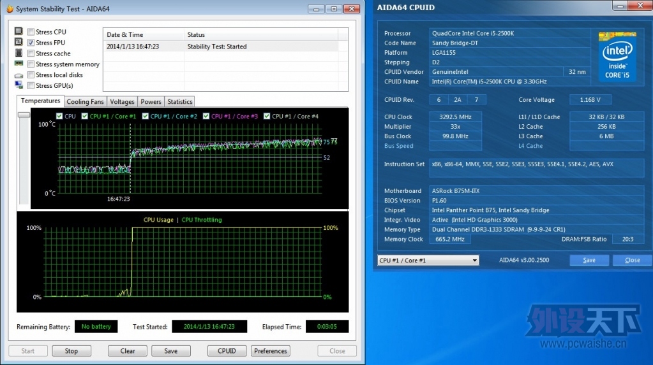Open Preferences in stability test window
Viewport: 653px width, 365px height.
point(270,351)
